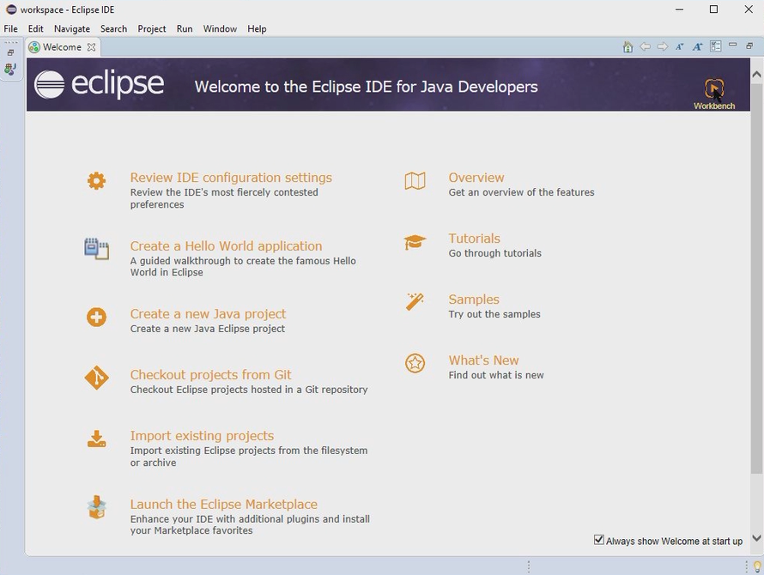The image size is (764, 575).
Task: Open the What's New link
Action: coord(483,360)
